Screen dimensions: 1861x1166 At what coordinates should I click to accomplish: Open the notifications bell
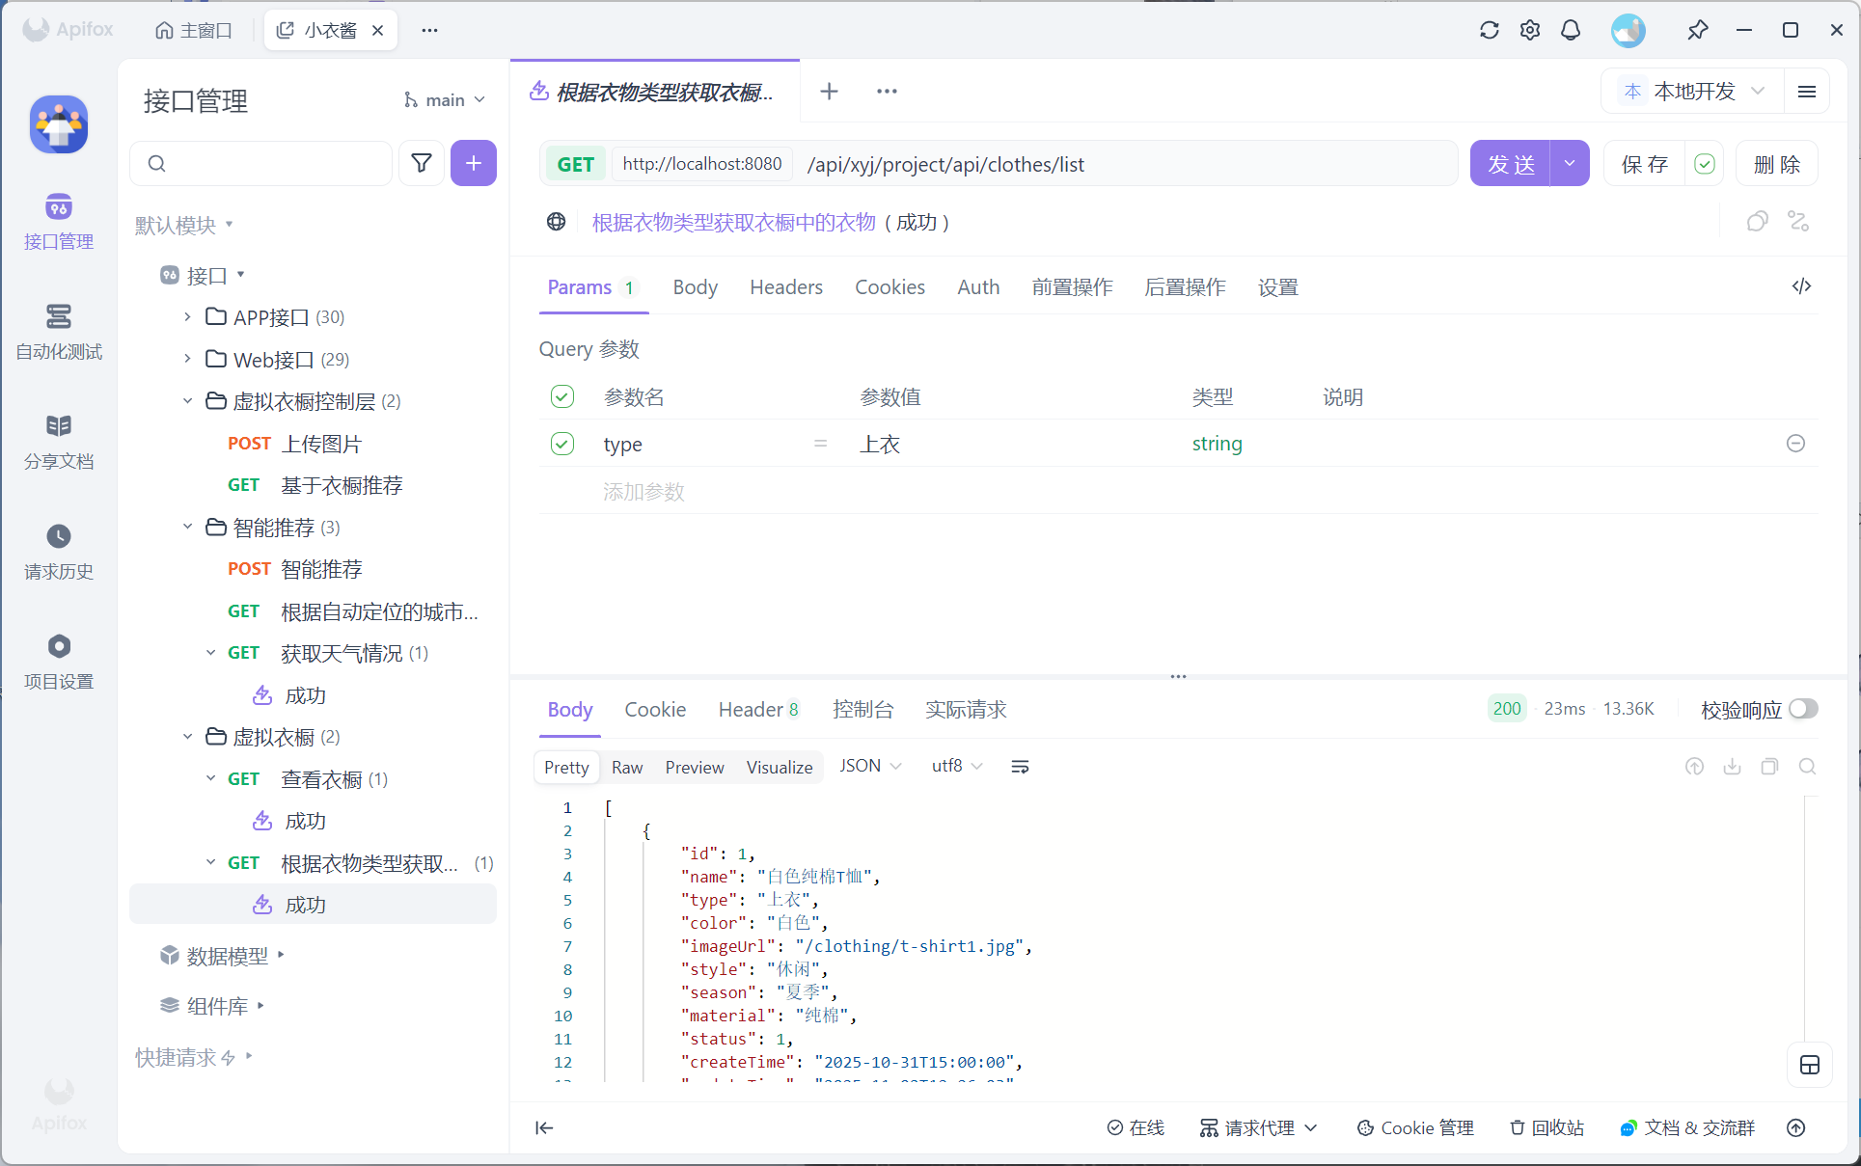tap(1571, 30)
